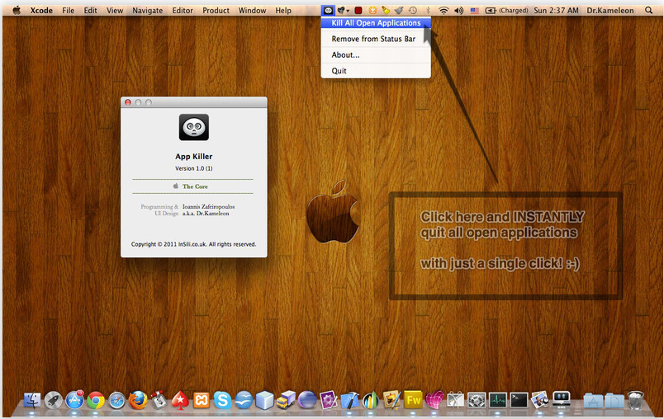Open the Window menu
Image resolution: width=664 pixels, height=419 pixels.
pyautogui.click(x=253, y=11)
